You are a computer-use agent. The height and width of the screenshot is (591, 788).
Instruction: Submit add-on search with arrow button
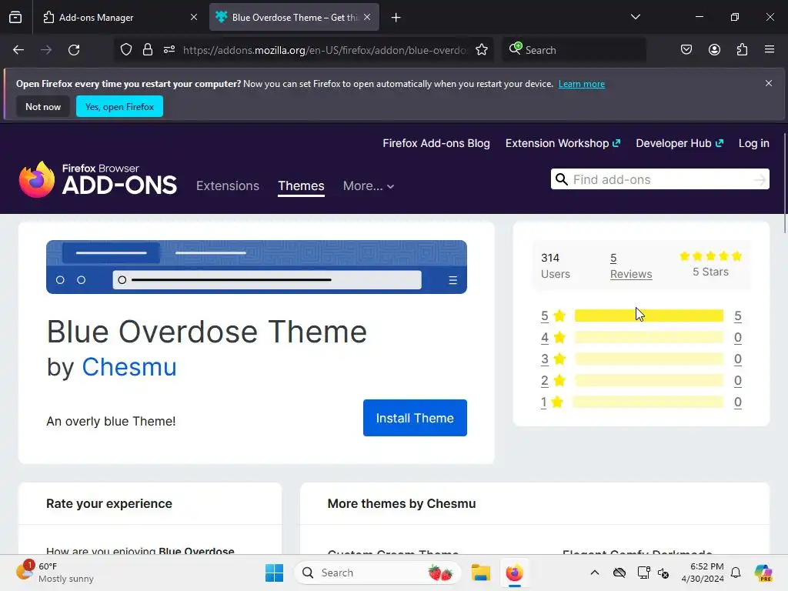760,179
